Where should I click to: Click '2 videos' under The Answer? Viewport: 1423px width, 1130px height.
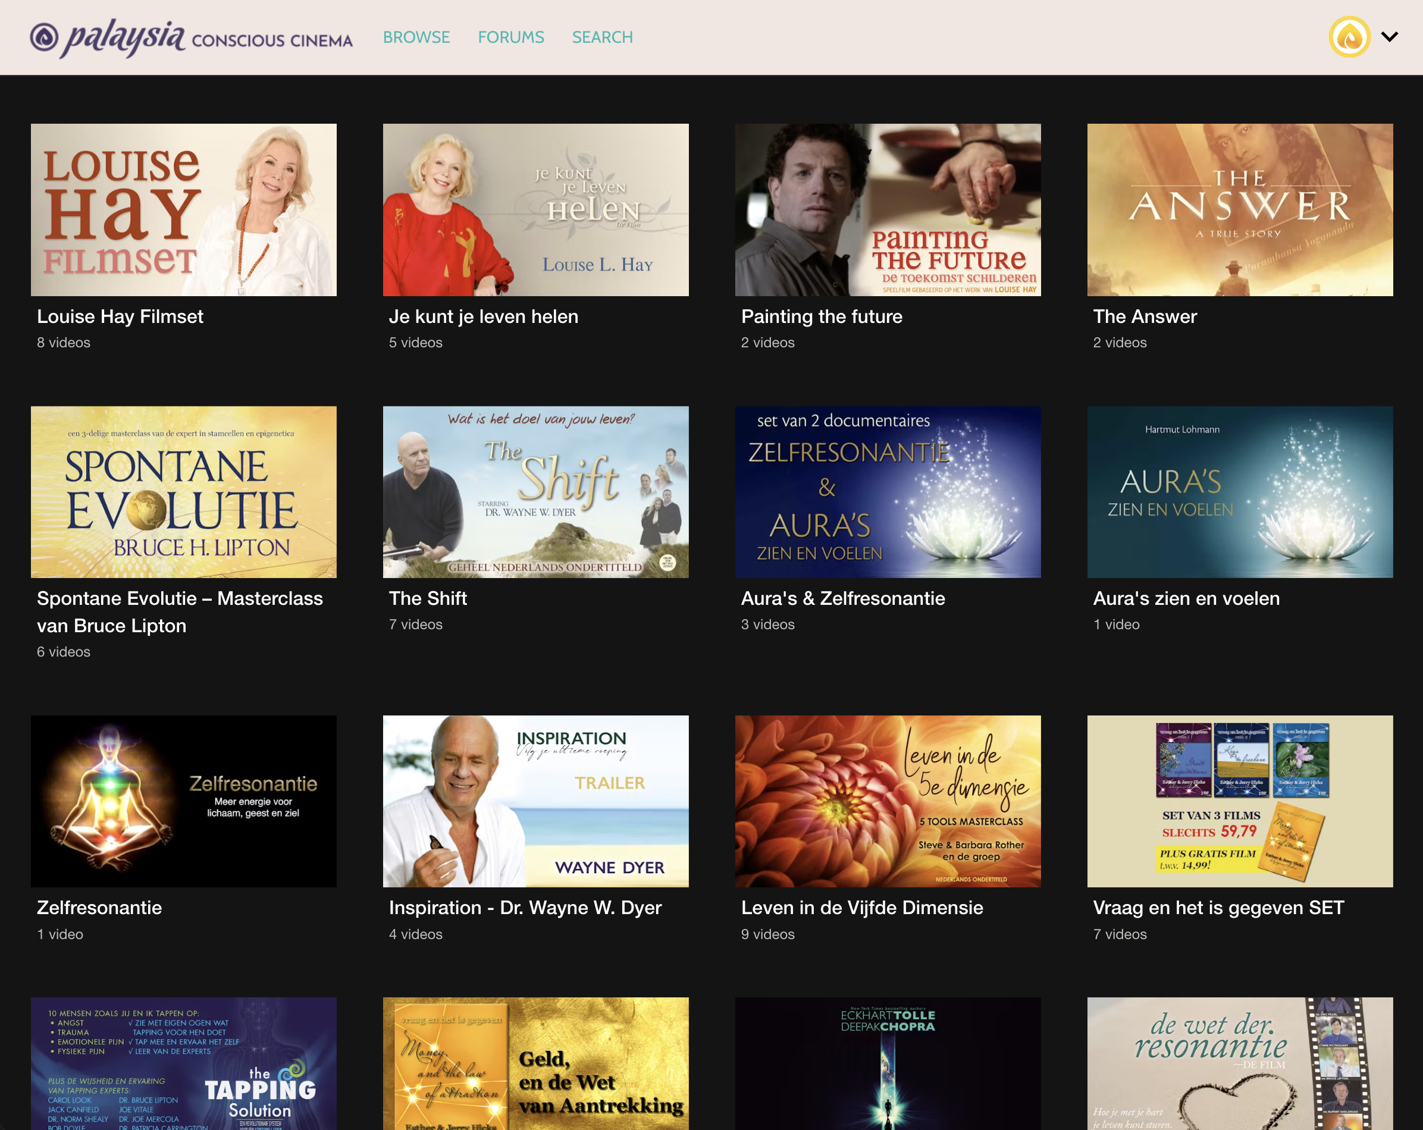tap(1120, 343)
